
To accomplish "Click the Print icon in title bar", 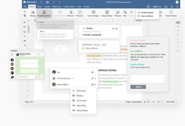I will pos(47,2).
